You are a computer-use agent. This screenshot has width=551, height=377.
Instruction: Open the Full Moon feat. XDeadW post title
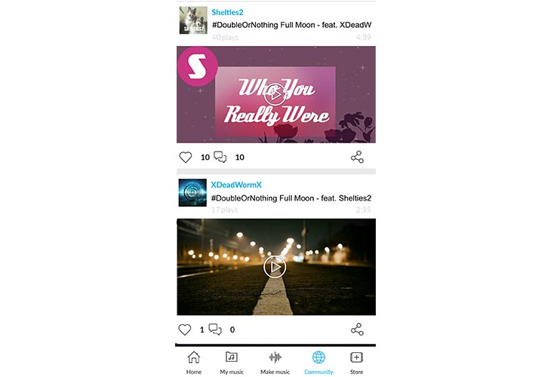pyautogui.click(x=291, y=25)
